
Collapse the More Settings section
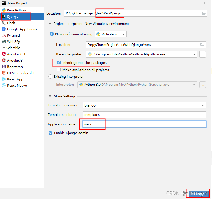pos(50,96)
